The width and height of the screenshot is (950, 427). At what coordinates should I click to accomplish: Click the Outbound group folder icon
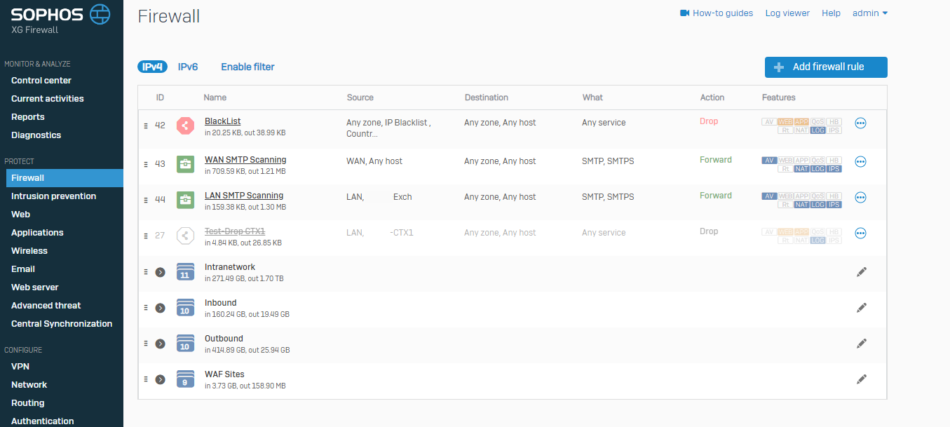(185, 343)
